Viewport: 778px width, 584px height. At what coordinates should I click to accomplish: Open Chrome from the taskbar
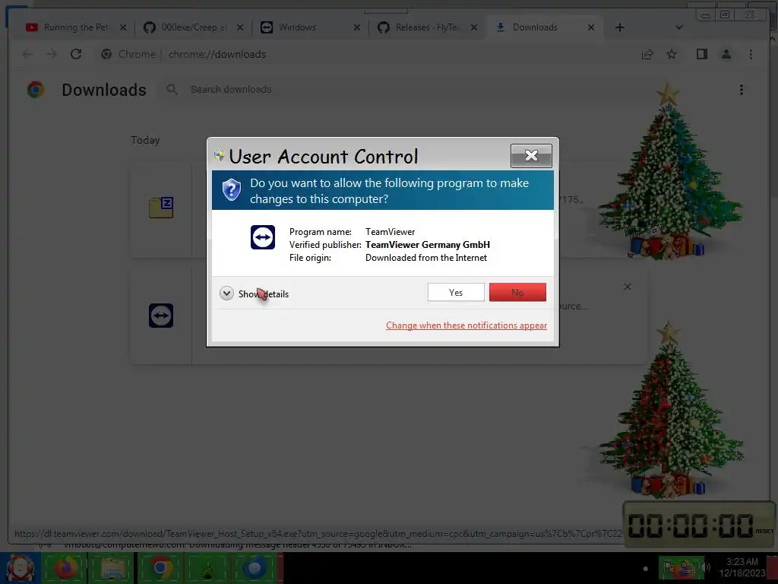(x=160, y=568)
